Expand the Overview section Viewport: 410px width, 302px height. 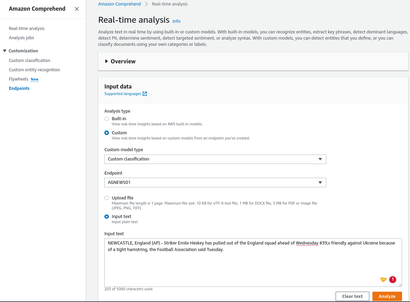pyautogui.click(x=106, y=61)
